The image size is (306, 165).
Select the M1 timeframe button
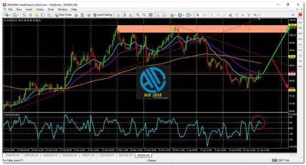(301, 22)
